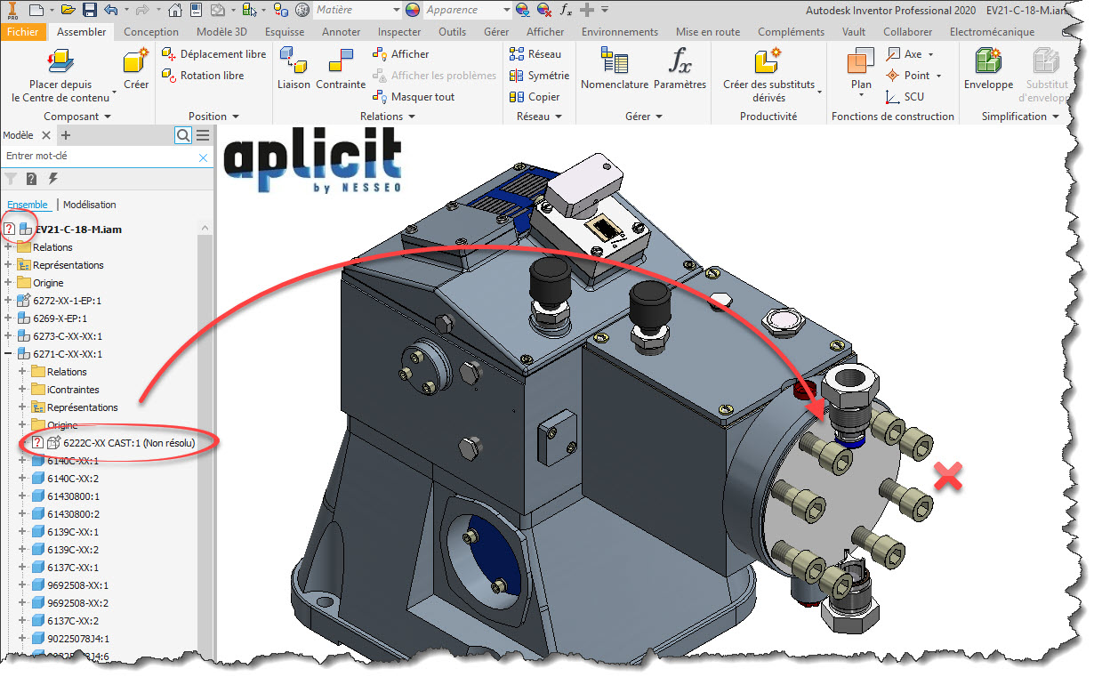Click Placer depuis le Centre de contenu icon
The width and height of the screenshot is (1102, 685).
tap(60, 62)
